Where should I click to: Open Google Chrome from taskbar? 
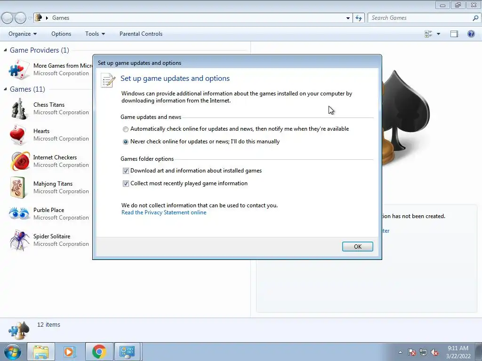click(x=99, y=352)
